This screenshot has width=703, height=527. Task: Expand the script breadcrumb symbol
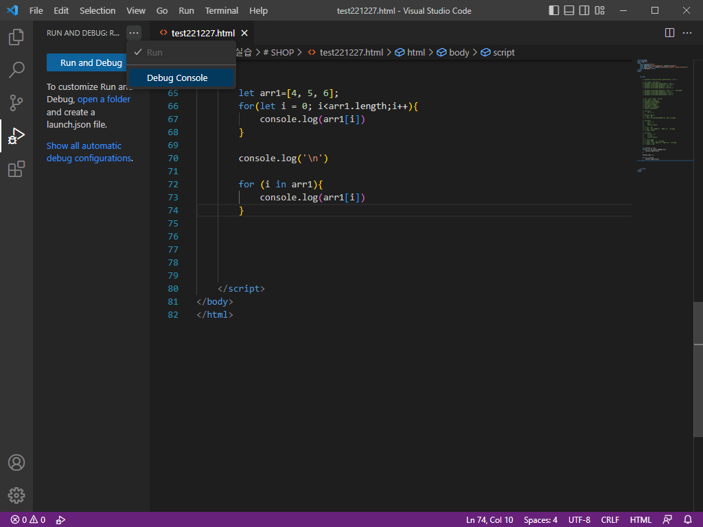pyautogui.click(x=498, y=52)
